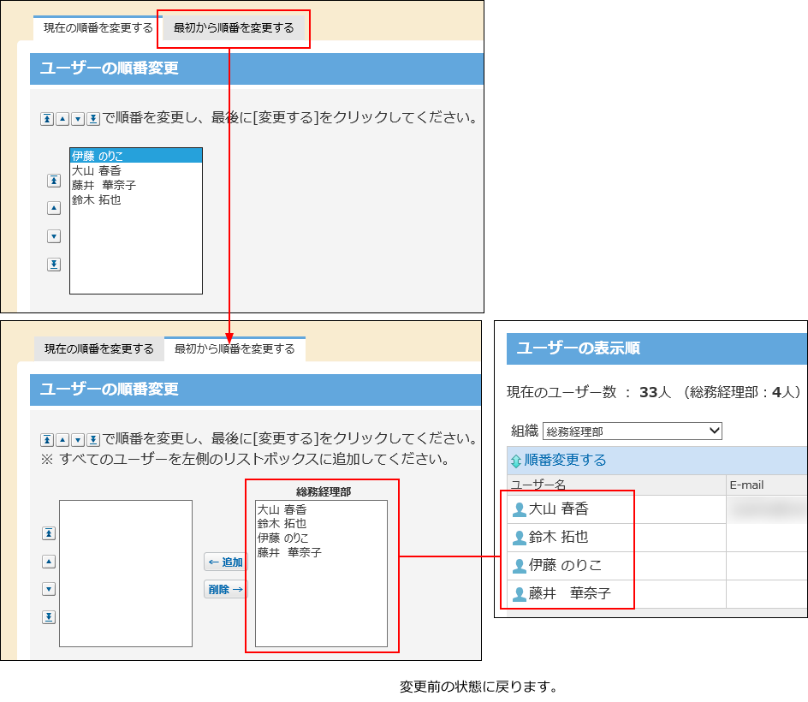Click the ユーザー名 column header
This screenshot has height=702, width=808.
[616, 485]
